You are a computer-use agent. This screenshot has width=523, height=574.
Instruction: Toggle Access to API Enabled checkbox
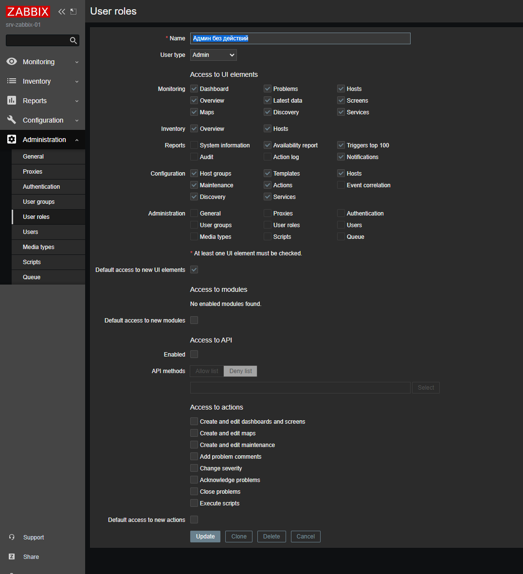194,355
